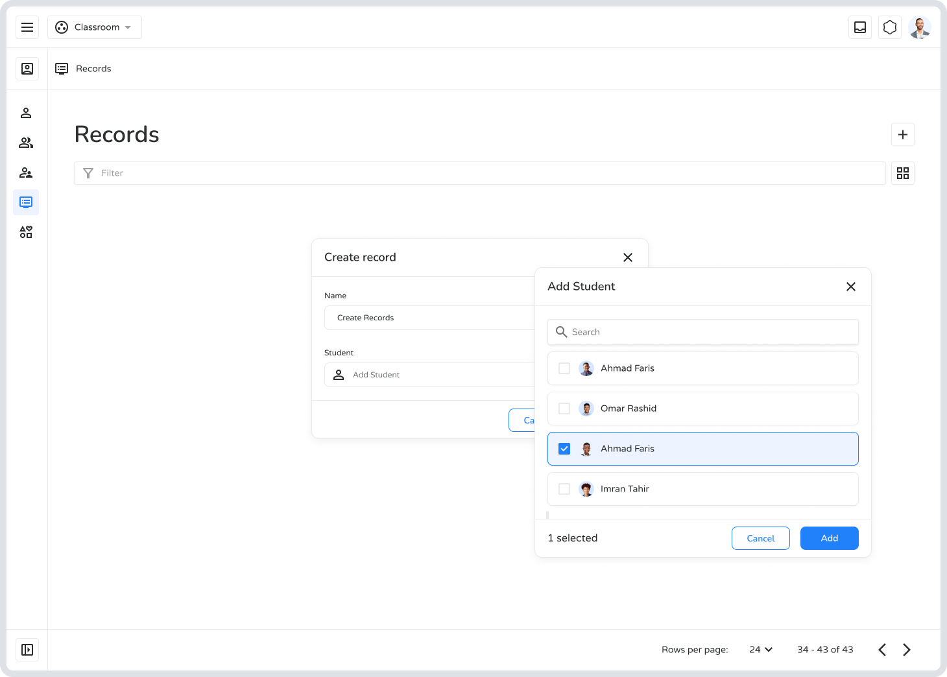The height and width of the screenshot is (677, 947).
Task: Open the single person sidebar icon
Action: (26, 113)
